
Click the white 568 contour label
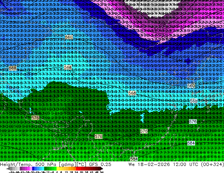point(194,101)
